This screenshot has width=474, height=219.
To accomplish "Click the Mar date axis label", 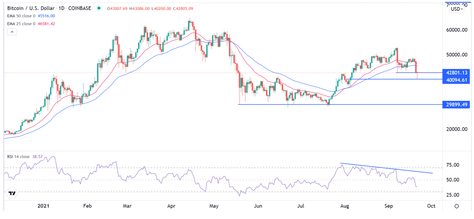I will point(127,206).
